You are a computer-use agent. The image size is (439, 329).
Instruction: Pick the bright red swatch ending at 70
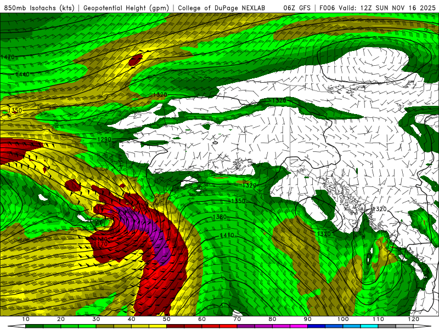point(228,326)
